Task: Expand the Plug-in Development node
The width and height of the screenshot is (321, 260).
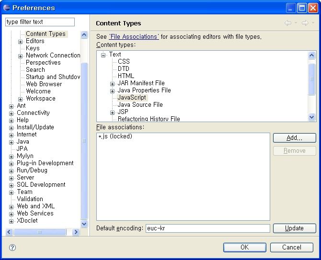Action: click(x=11, y=164)
